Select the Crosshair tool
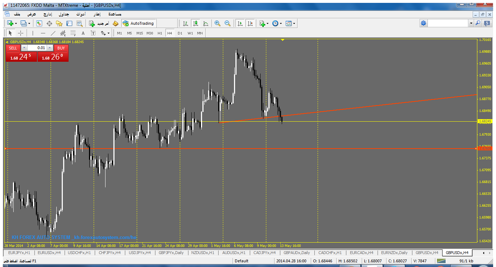 coord(21,33)
